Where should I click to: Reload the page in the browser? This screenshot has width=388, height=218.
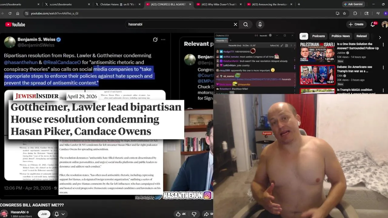pos(10,13)
